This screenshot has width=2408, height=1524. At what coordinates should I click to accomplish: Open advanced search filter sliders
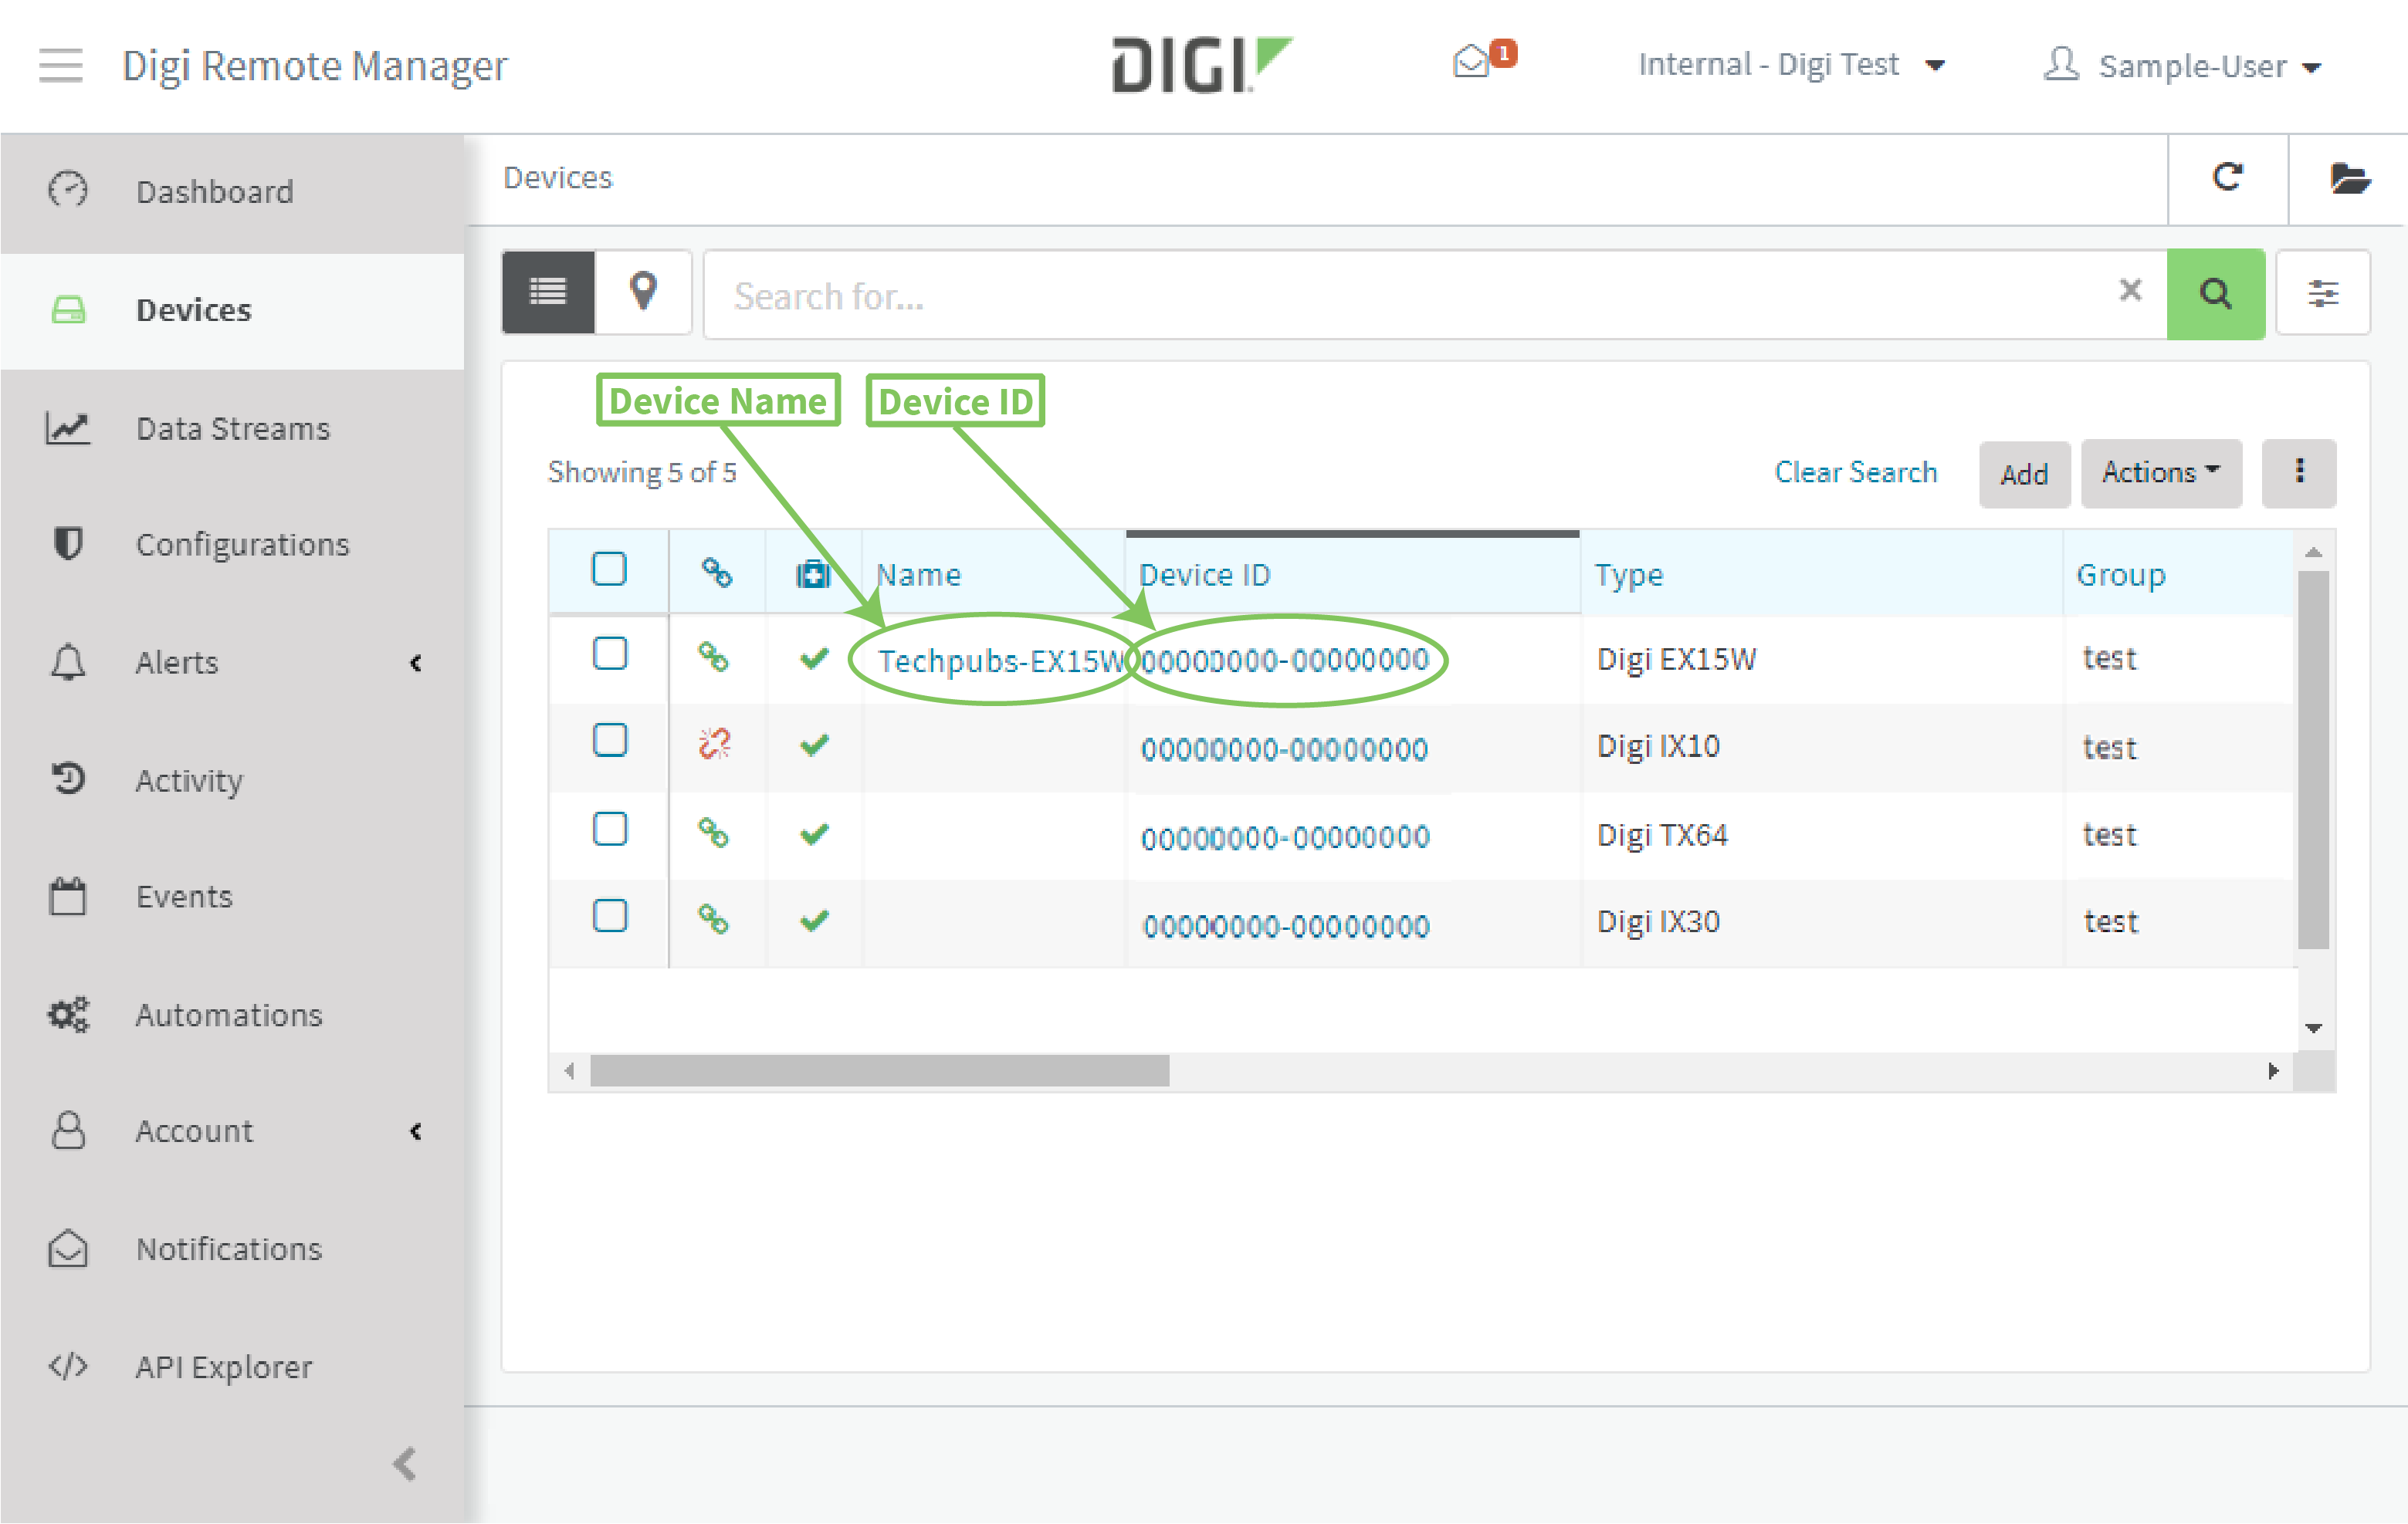click(2322, 292)
